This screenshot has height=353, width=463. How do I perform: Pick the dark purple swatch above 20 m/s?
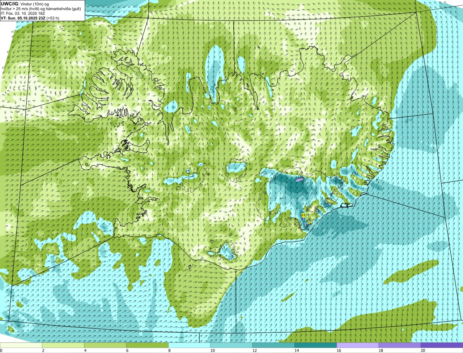click(x=442, y=345)
